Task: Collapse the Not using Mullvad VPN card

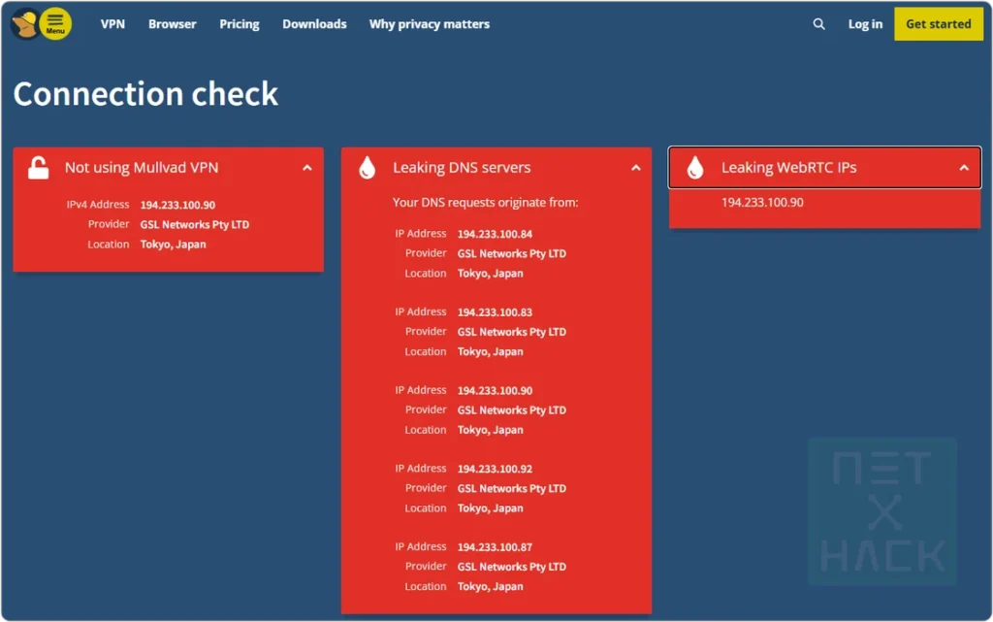Action: point(306,167)
